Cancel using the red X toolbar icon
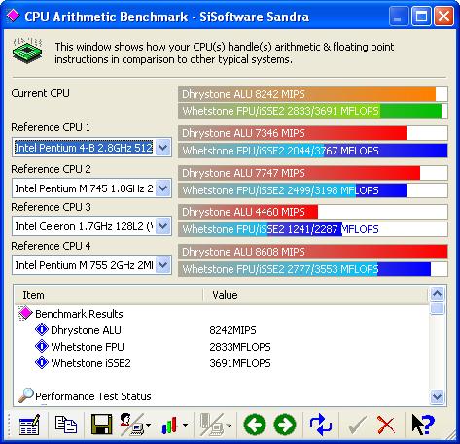460x444 pixels. click(386, 425)
